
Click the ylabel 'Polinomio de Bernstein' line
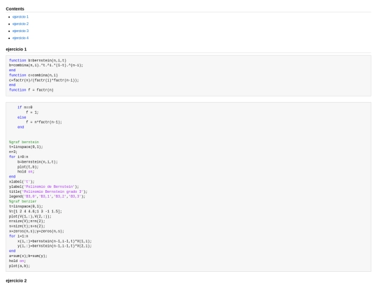pyautogui.click(x=44, y=187)
